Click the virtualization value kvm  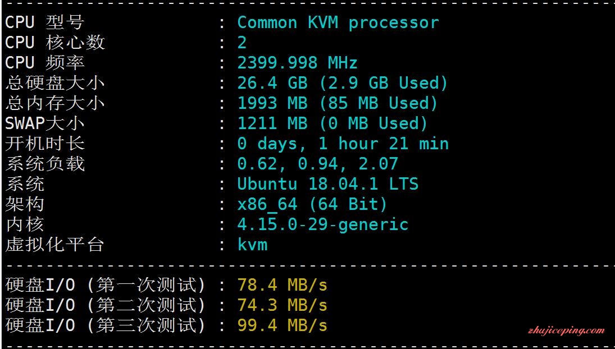tap(252, 245)
